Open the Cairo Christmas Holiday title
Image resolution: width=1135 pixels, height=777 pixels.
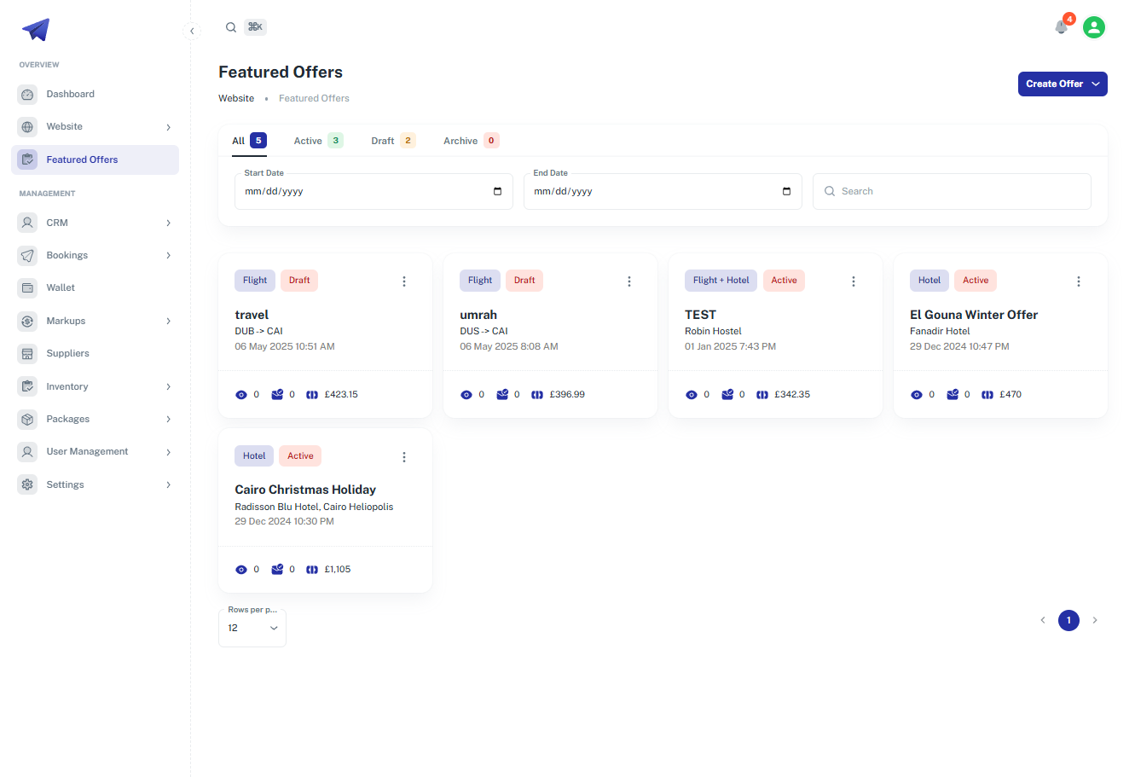coord(305,490)
